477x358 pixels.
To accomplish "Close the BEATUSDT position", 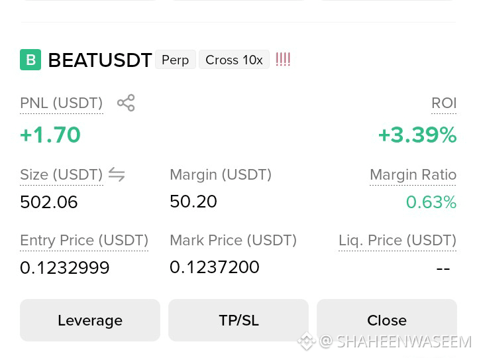I will [x=387, y=320].
